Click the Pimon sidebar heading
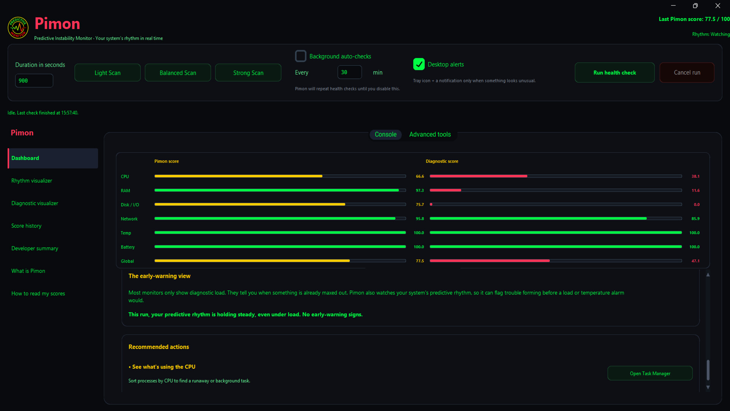 [x=22, y=133]
